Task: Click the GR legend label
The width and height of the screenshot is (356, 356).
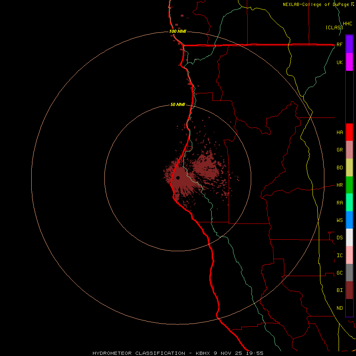Action: tap(339, 150)
